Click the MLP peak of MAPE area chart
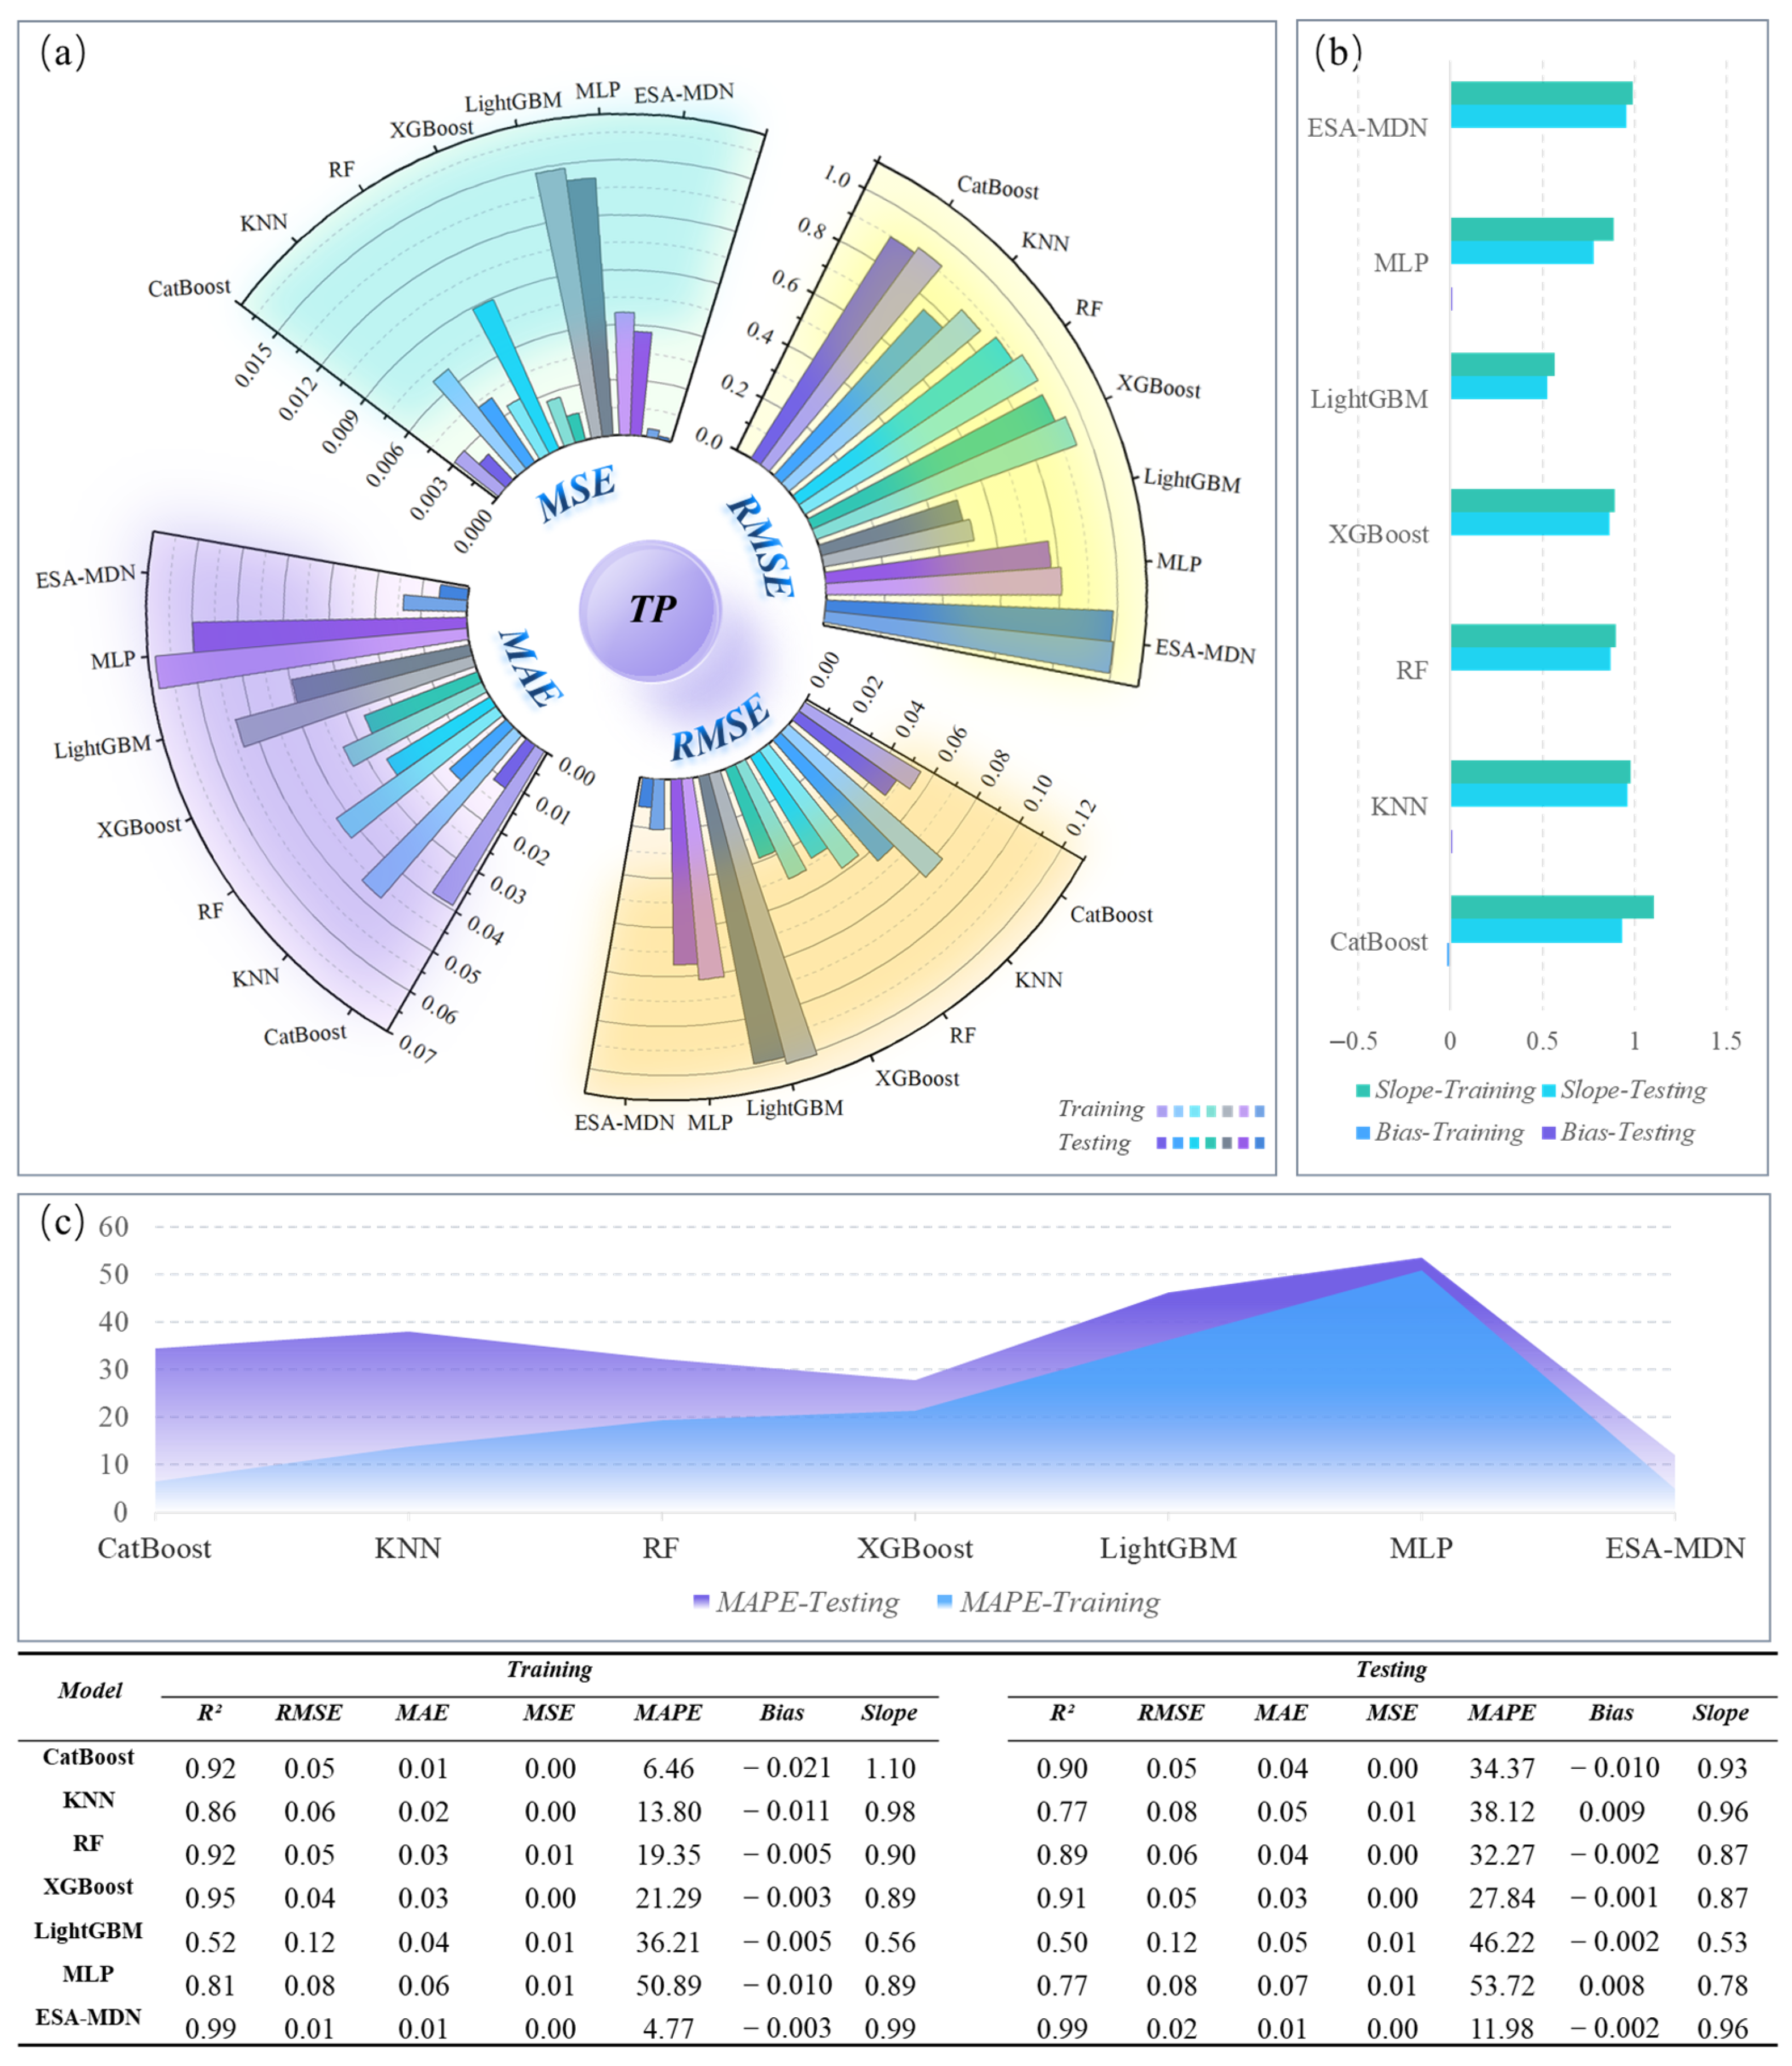 click(1421, 1262)
